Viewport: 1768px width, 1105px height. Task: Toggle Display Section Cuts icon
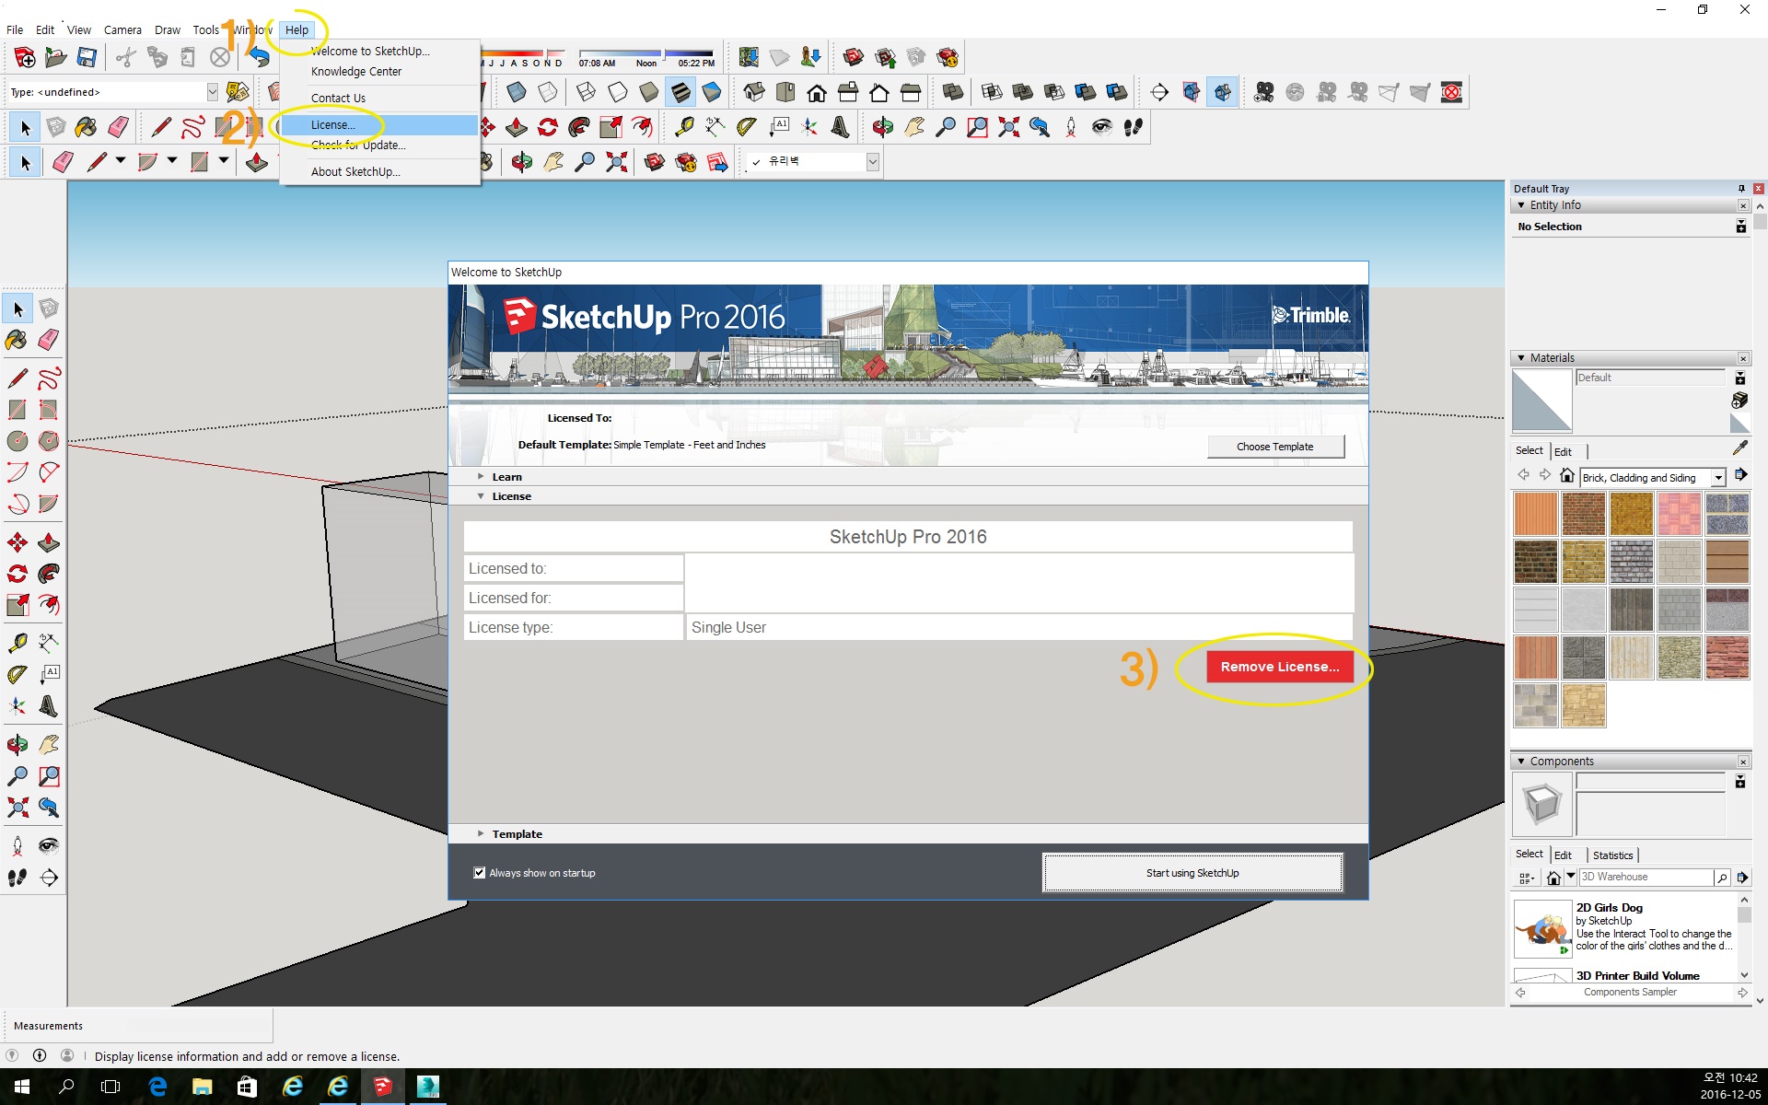1222,92
